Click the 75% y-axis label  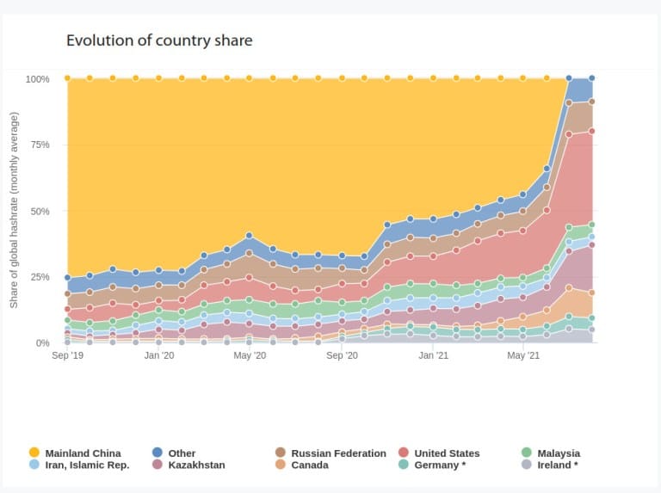pyautogui.click(x=40, y=145)
